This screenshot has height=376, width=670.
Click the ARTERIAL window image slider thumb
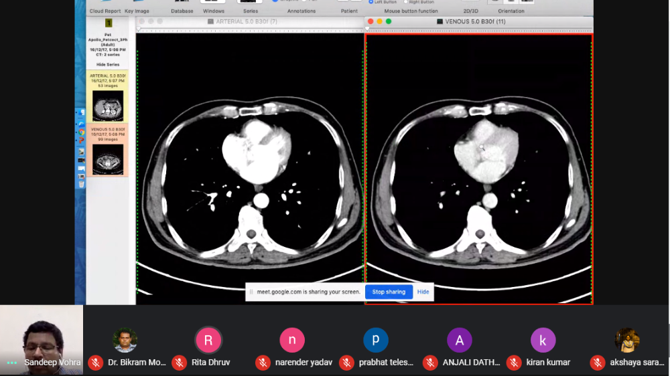point(139,29)
